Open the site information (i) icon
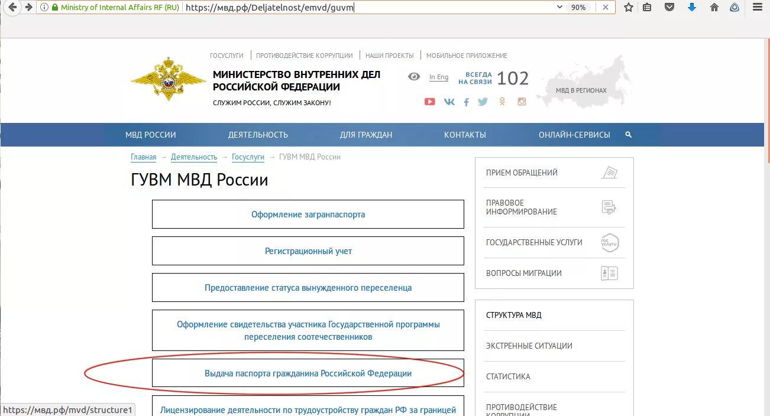770x416 pixels. [44, 8]
